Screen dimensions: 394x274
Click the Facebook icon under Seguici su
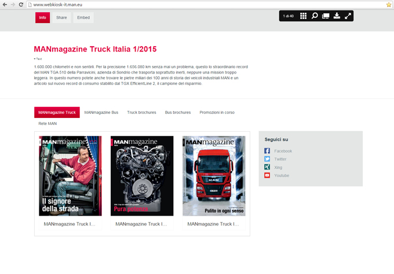pos(267,151)
